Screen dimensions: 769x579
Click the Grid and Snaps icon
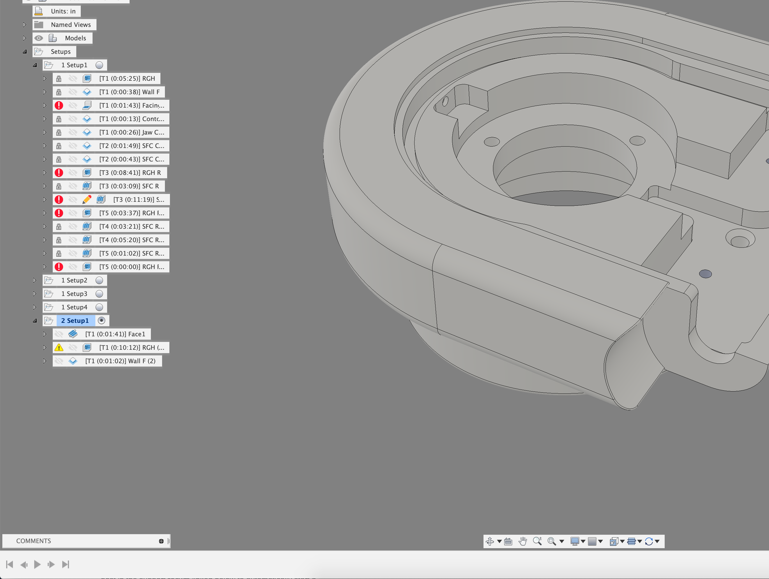(592, 541)
